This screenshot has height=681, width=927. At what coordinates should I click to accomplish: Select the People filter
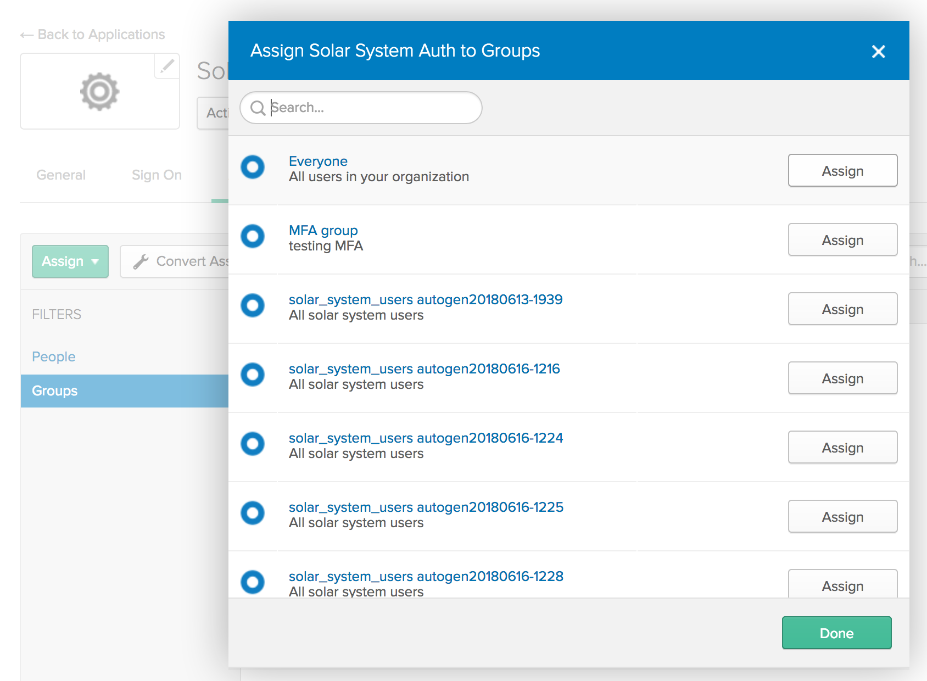click(54, 357)
